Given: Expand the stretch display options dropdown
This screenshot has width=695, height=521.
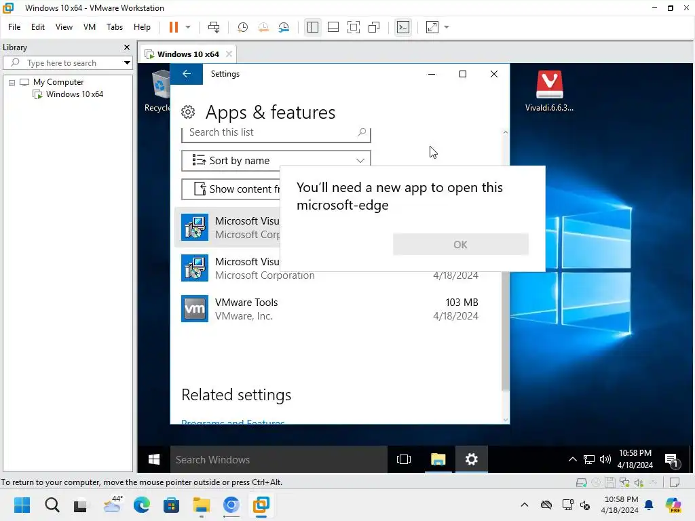Looking at the screenshot, I should 447,27.
